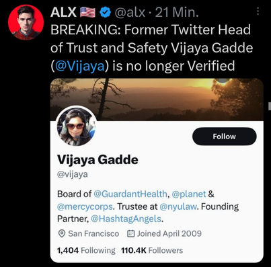Open ALX's red profile avatar
Viewport: 271px width, 267px height.
[x=26, y=22]
